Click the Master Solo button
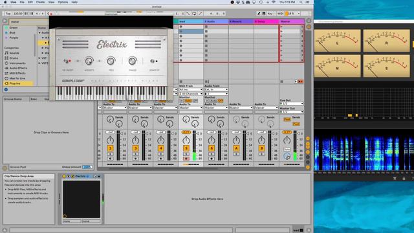Screen dimensions: 414x233 click(287, 150)
